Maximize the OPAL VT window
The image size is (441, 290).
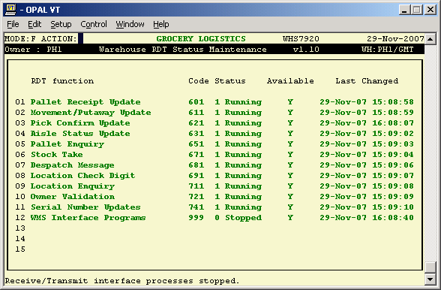click(x=417, y=10)
